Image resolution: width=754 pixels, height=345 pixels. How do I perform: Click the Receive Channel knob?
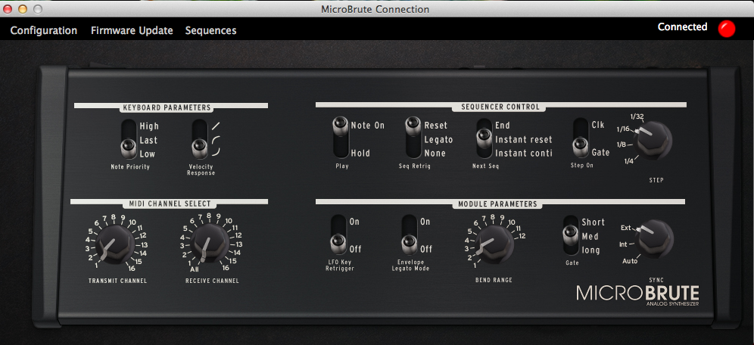210,244
